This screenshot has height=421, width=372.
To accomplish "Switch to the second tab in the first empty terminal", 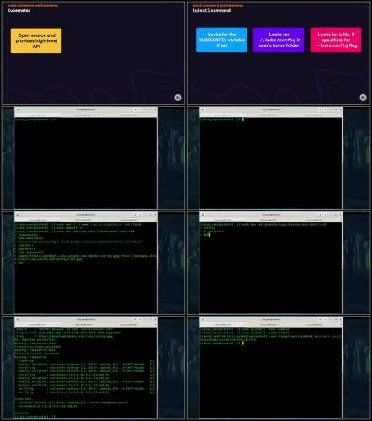I will click(x=83, y=115).
